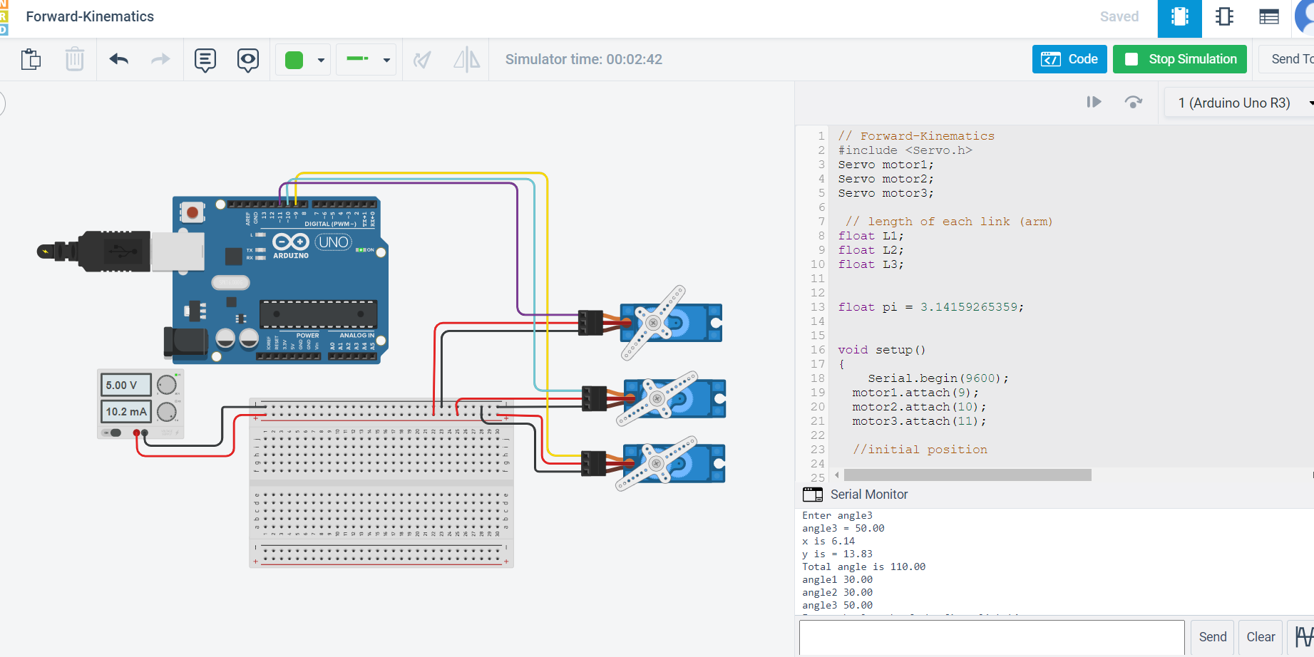Click the Redo arrow icon
Viewport: 1314px width, 657px height.
160,59
